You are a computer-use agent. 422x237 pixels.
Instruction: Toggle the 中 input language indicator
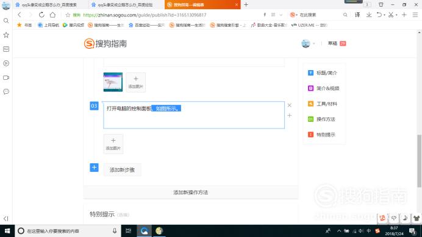(x=369, y=231)
